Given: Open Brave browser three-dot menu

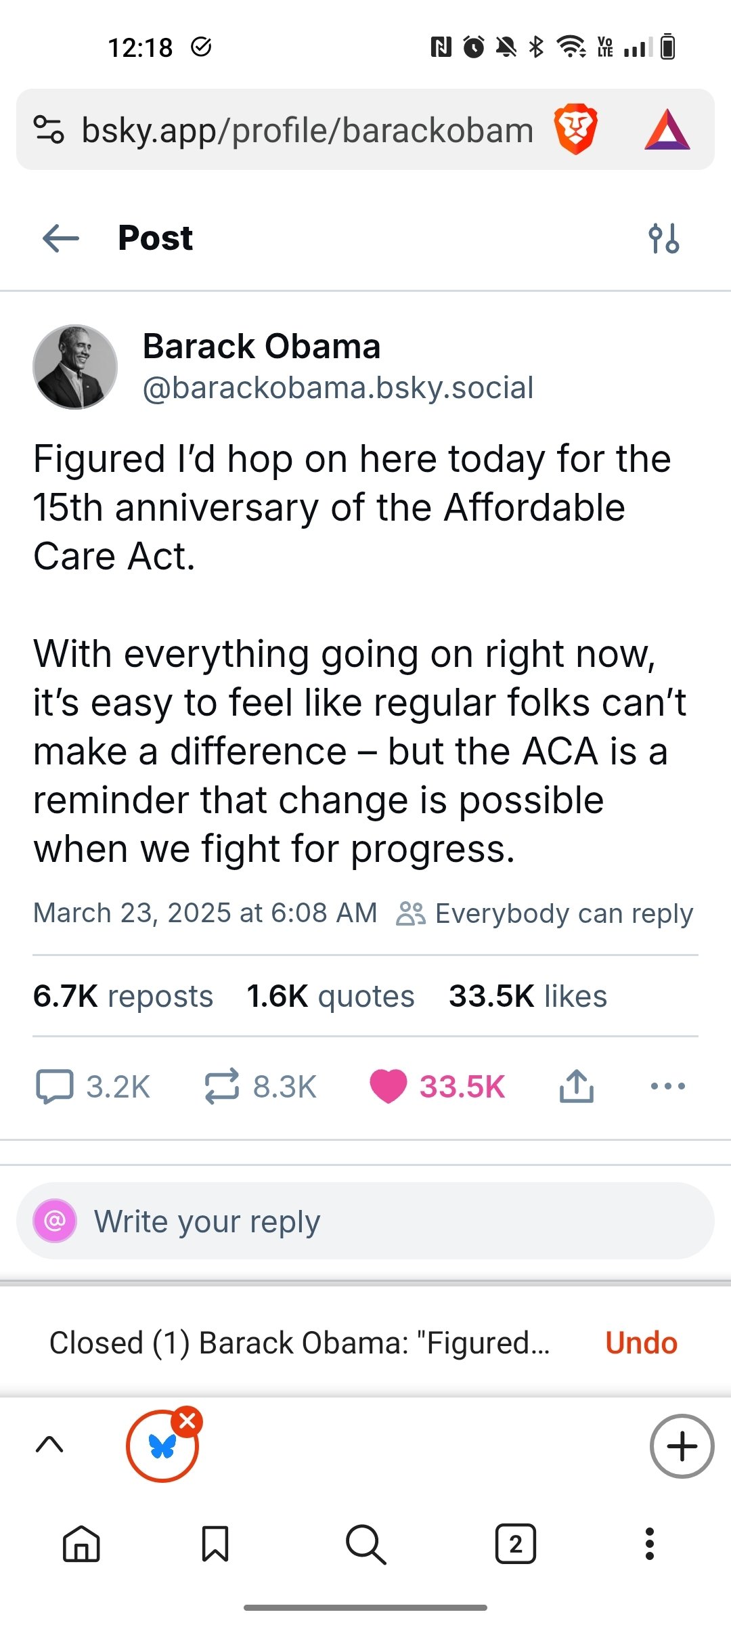Looking at the screenshot, I should point(650,1544).
